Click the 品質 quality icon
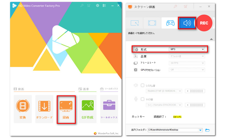227x138 pixels. coord(136,56)
